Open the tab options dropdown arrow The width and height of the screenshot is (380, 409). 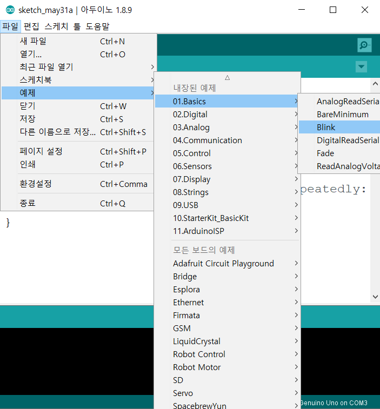pyautogui.click(x=361, y=66)
